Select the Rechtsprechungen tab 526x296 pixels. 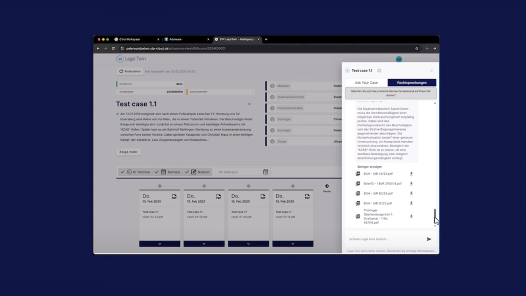[x=412, y=82]
